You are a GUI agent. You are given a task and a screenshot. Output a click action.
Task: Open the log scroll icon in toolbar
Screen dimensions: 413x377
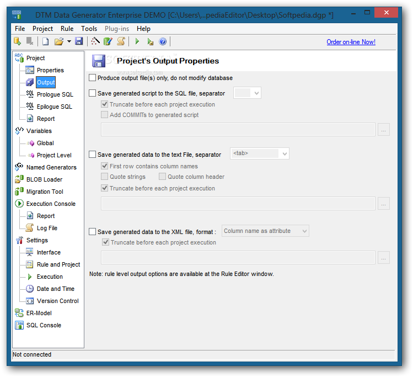[x=121, y=41]
